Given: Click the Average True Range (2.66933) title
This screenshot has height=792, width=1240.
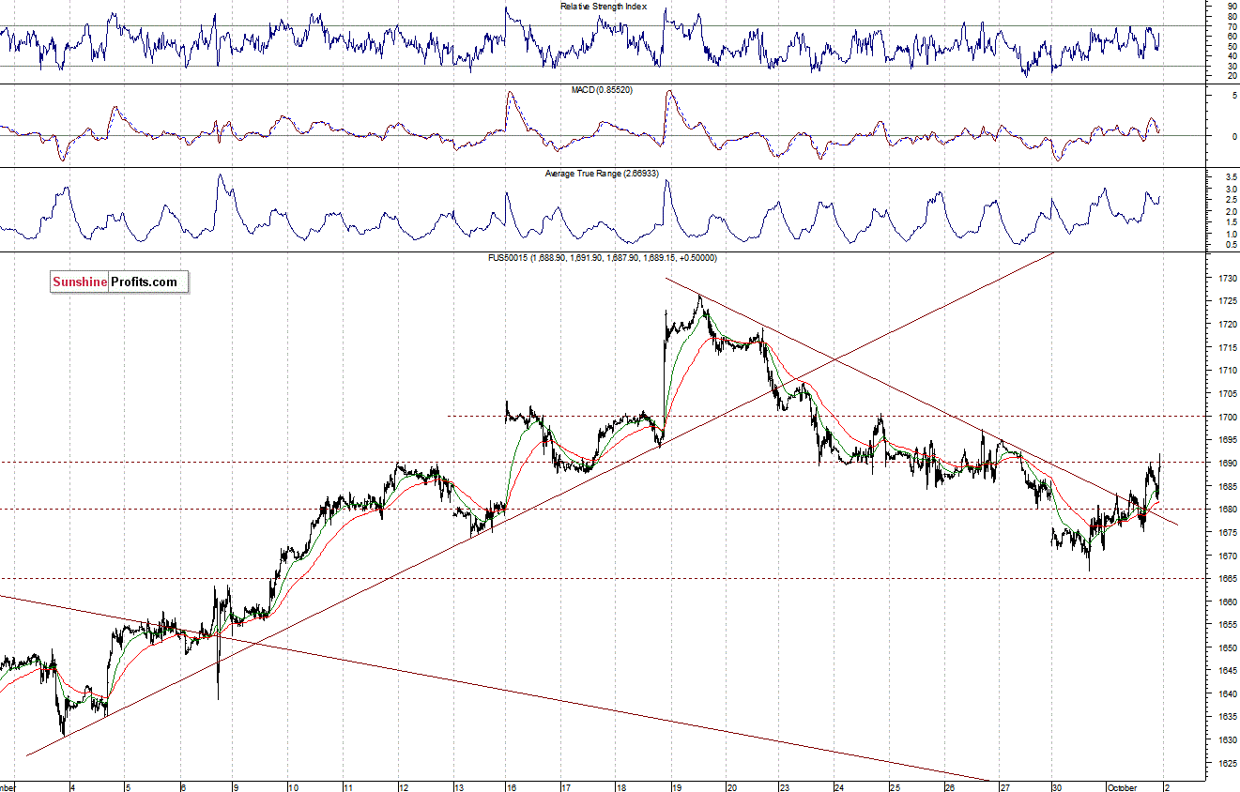Looking at the screenshot, I should tap(603, 174).
